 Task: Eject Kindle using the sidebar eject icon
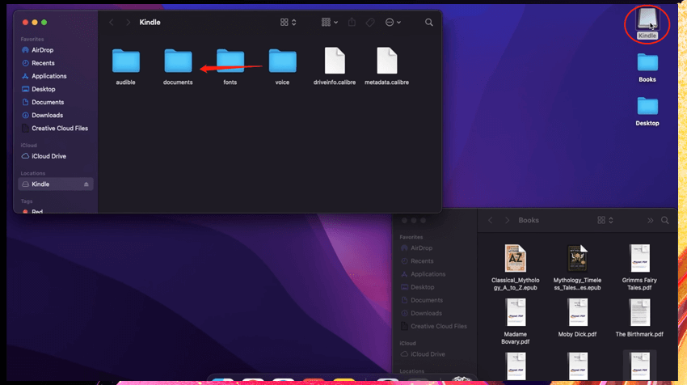(x=86, y=184)
